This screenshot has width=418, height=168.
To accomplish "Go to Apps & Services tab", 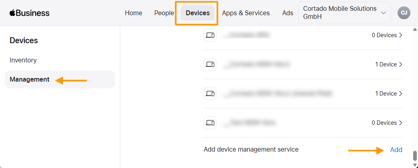I will tap(246, 13).
